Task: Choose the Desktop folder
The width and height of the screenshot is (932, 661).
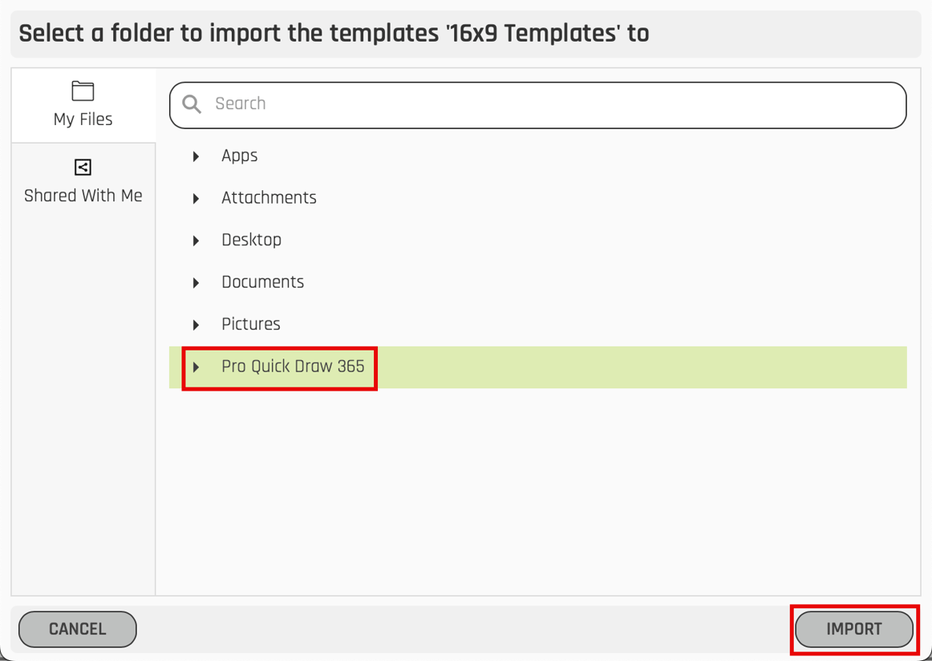Action: 251,240
